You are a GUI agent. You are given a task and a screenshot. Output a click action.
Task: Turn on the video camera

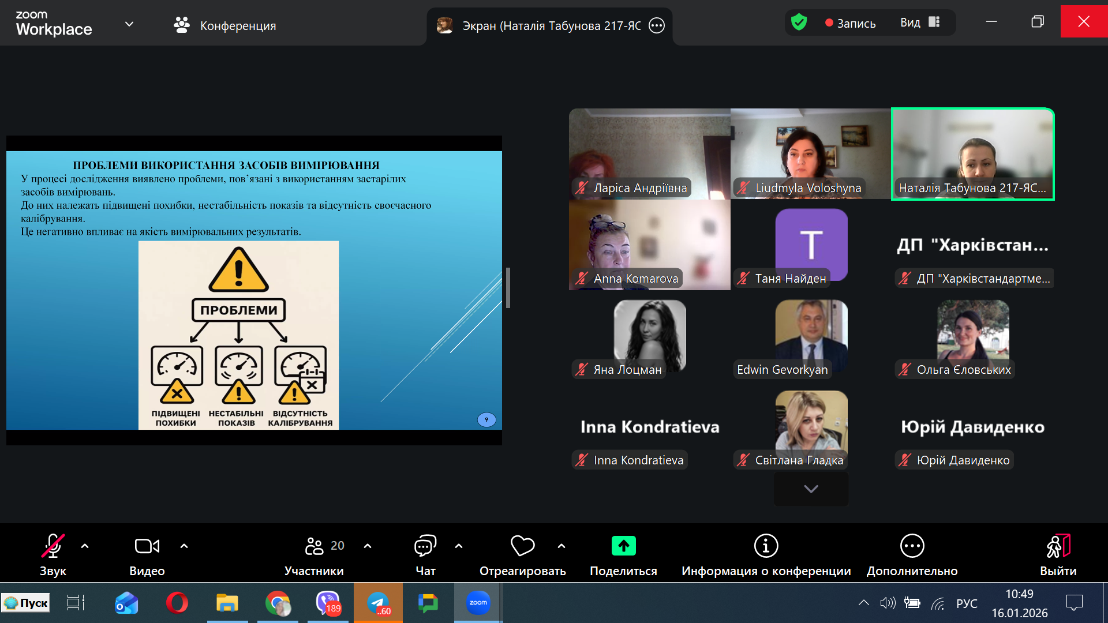tap(147, 546)
